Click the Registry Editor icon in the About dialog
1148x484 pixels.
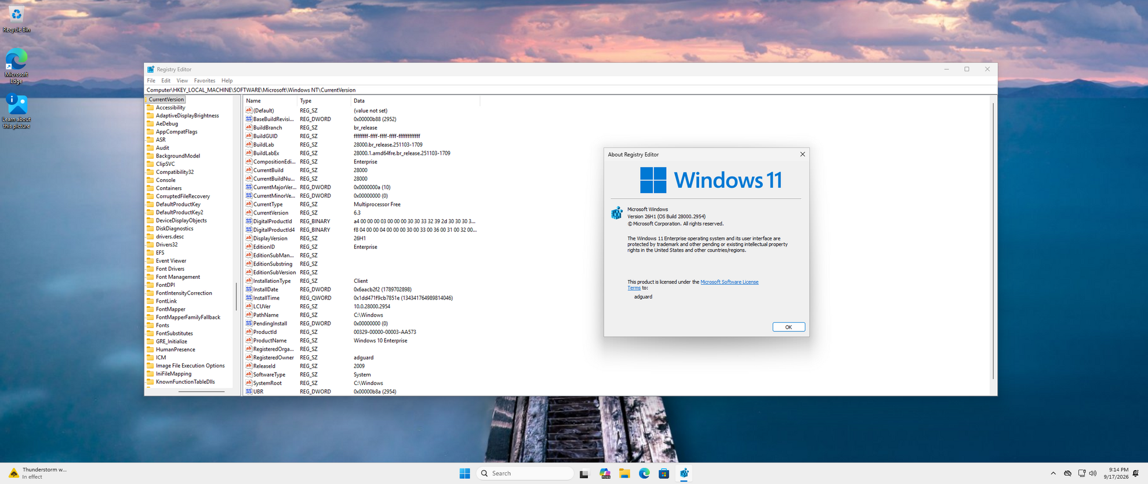[617, 213]
